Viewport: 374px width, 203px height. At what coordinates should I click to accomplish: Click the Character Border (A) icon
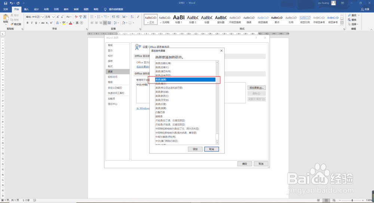point(85,17)
